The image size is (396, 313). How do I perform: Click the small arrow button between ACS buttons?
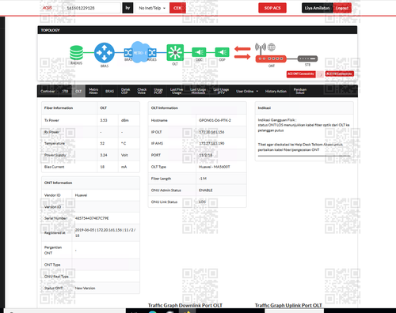point(320,74)
